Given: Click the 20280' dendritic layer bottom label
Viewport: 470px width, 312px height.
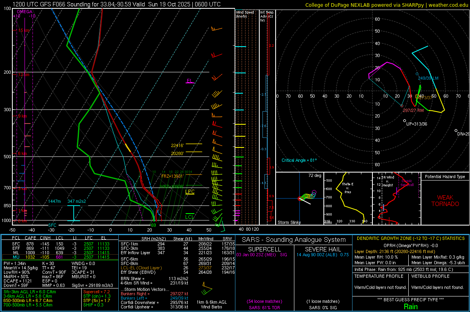Looking at the screenshot, I should coord(177,153).
